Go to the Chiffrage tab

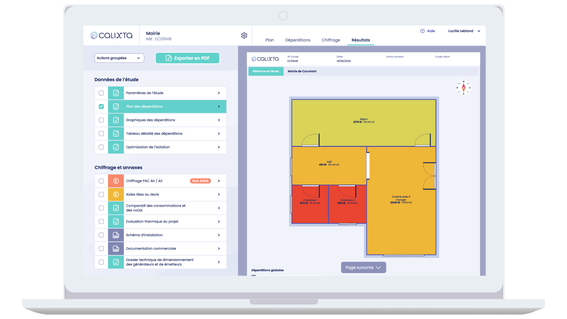pyautogui.click(x=330, y=40)
